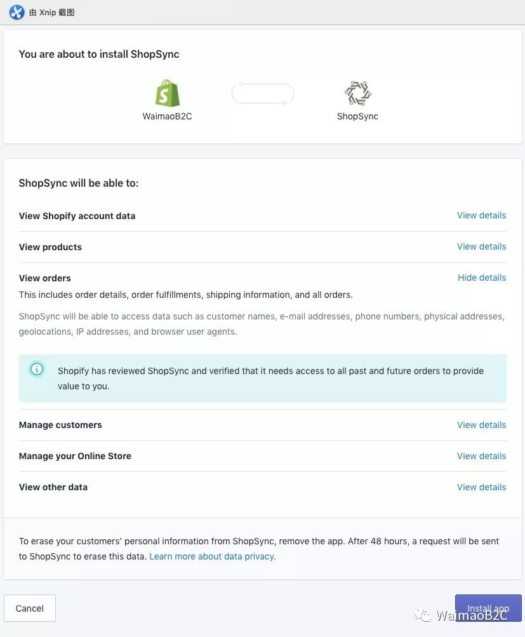Click the Install app button
Viewport: 525px width, 637px height.
[x=488, y=608]
